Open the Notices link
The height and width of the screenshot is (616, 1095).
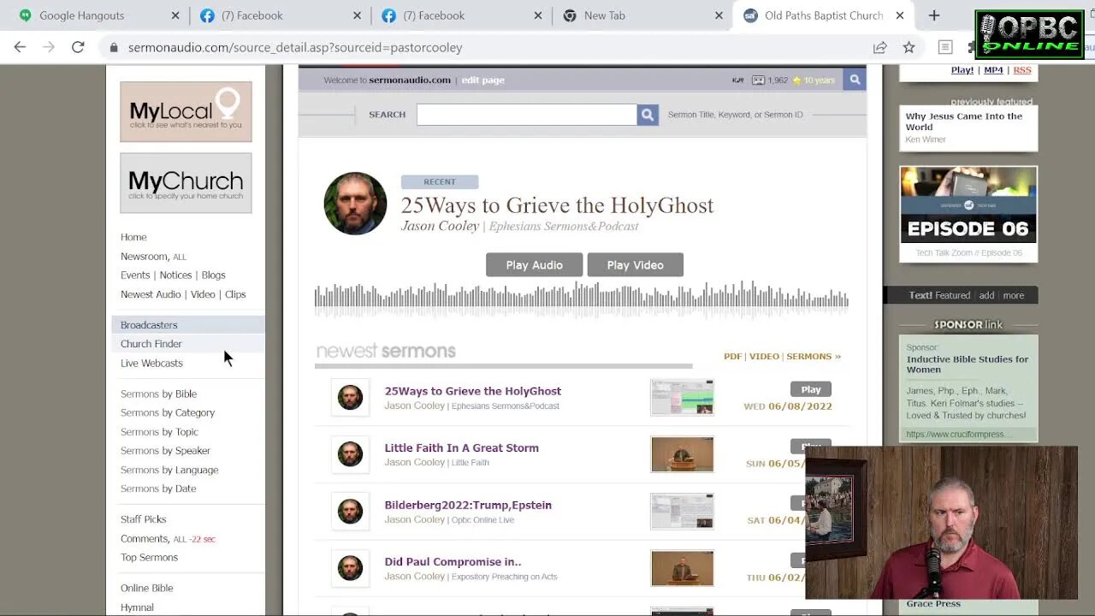pos(175,275)
